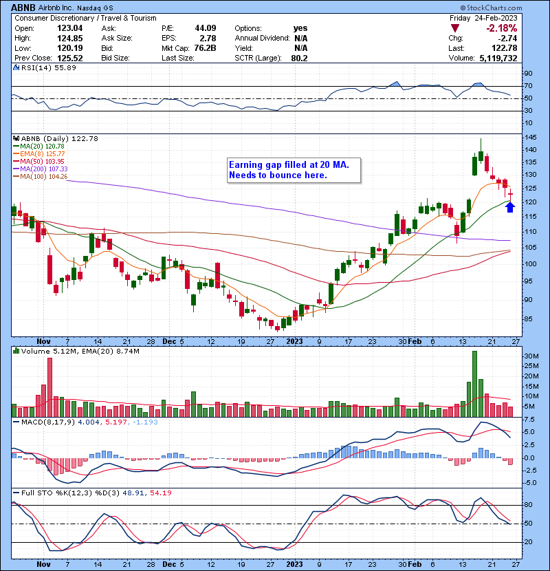Click the High value 124.85

click(x=70, y=39)
